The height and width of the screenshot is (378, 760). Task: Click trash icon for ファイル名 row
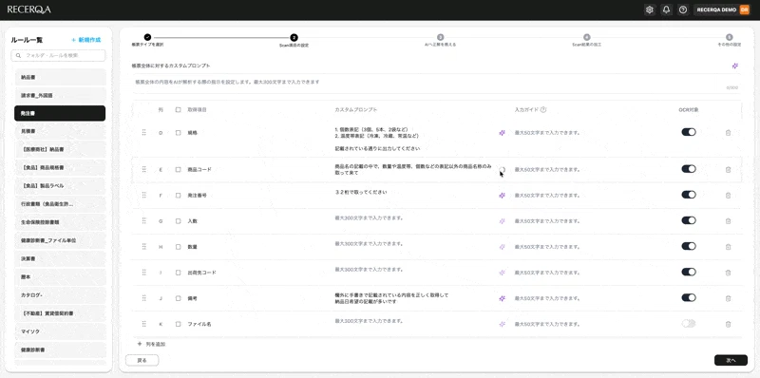[728, 324]
